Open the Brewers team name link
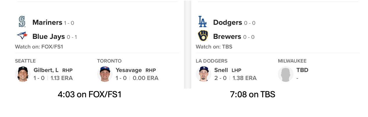The width and height of the screenshot is (368, 117). 227,36
